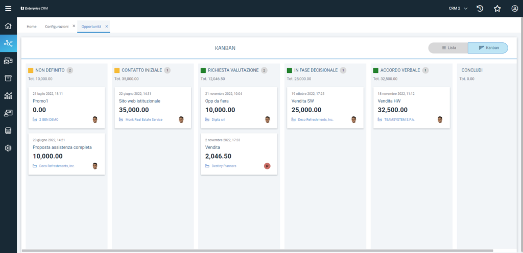Click the ACCORDO VERBALE column header
The height and width of the screenshot is (253, 523).
(x=400, y=70)
